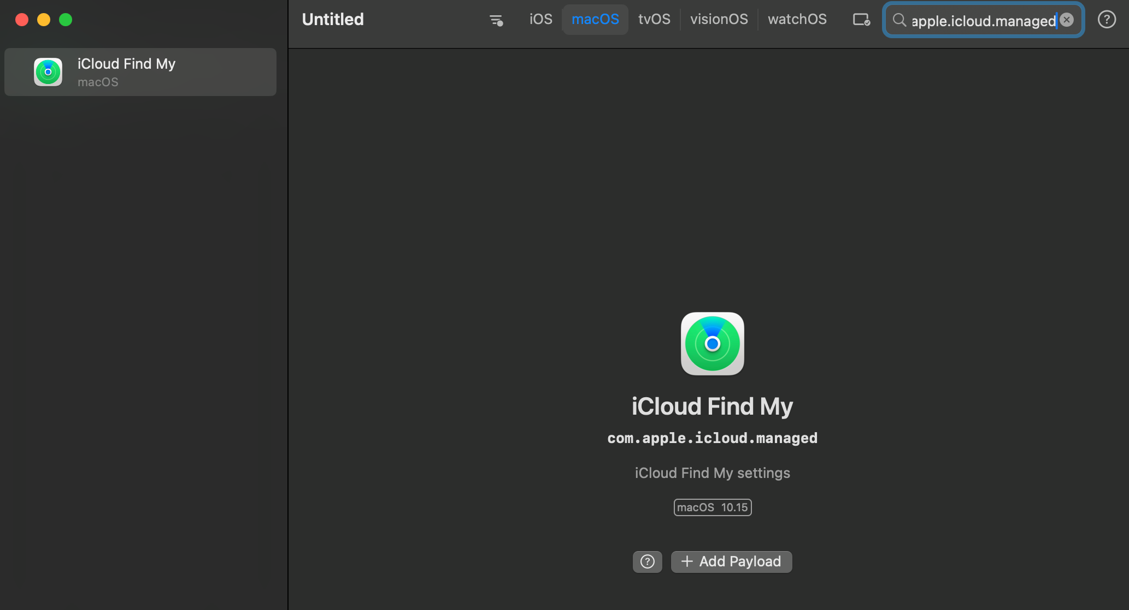The width and height of the screenshot is (1129, 610).
Task: Click the Find My icon in the sidebar
Action: [x=48, y=72]
